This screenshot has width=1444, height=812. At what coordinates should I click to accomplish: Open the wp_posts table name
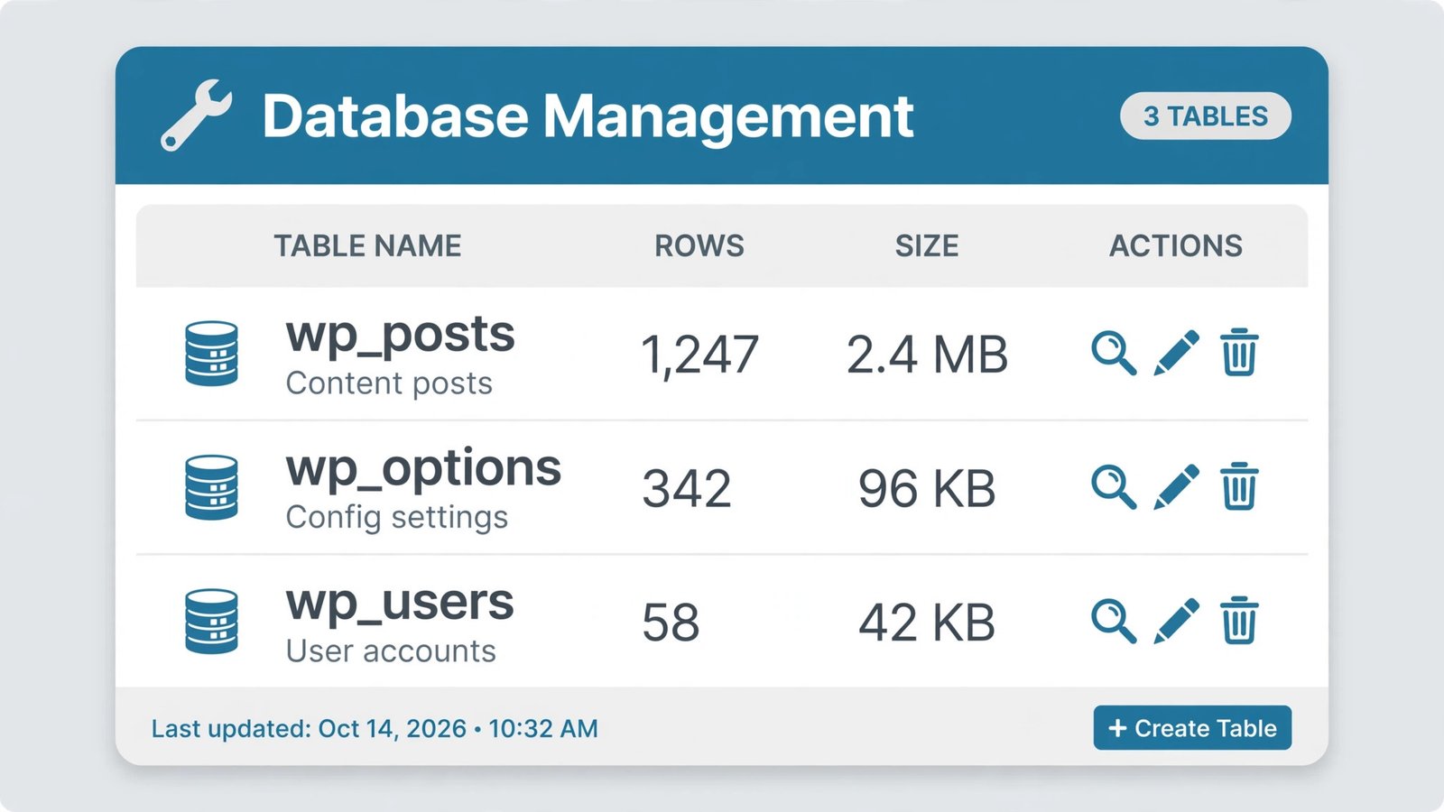400,336
